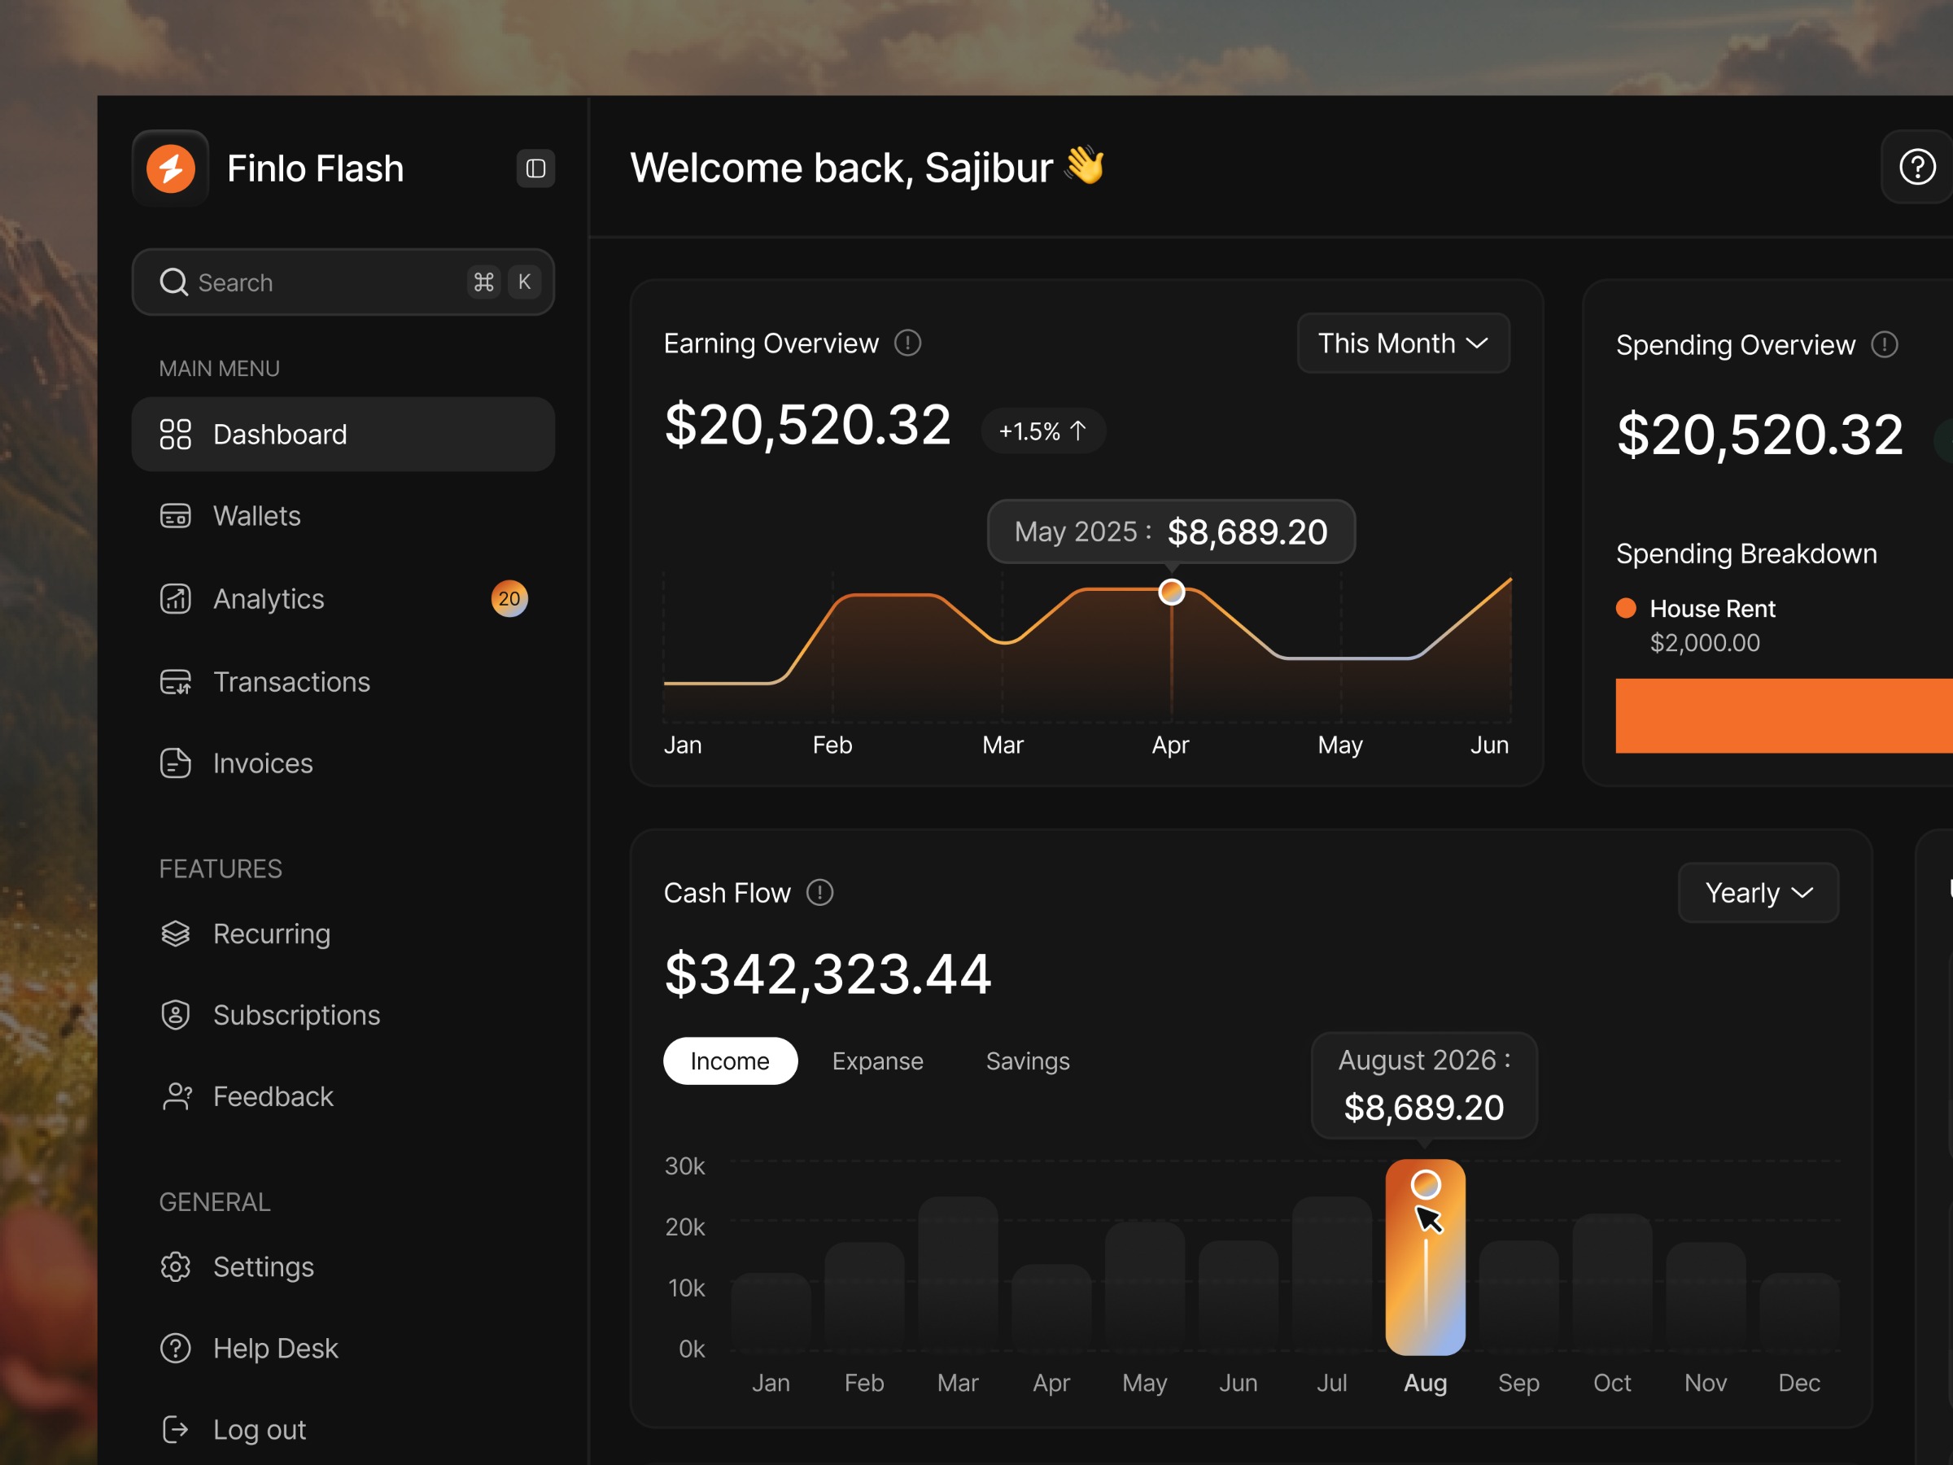The image size is (1953, 1465).
Task: Click Spending Overview info icon
Action: (x=1884, y=344)
